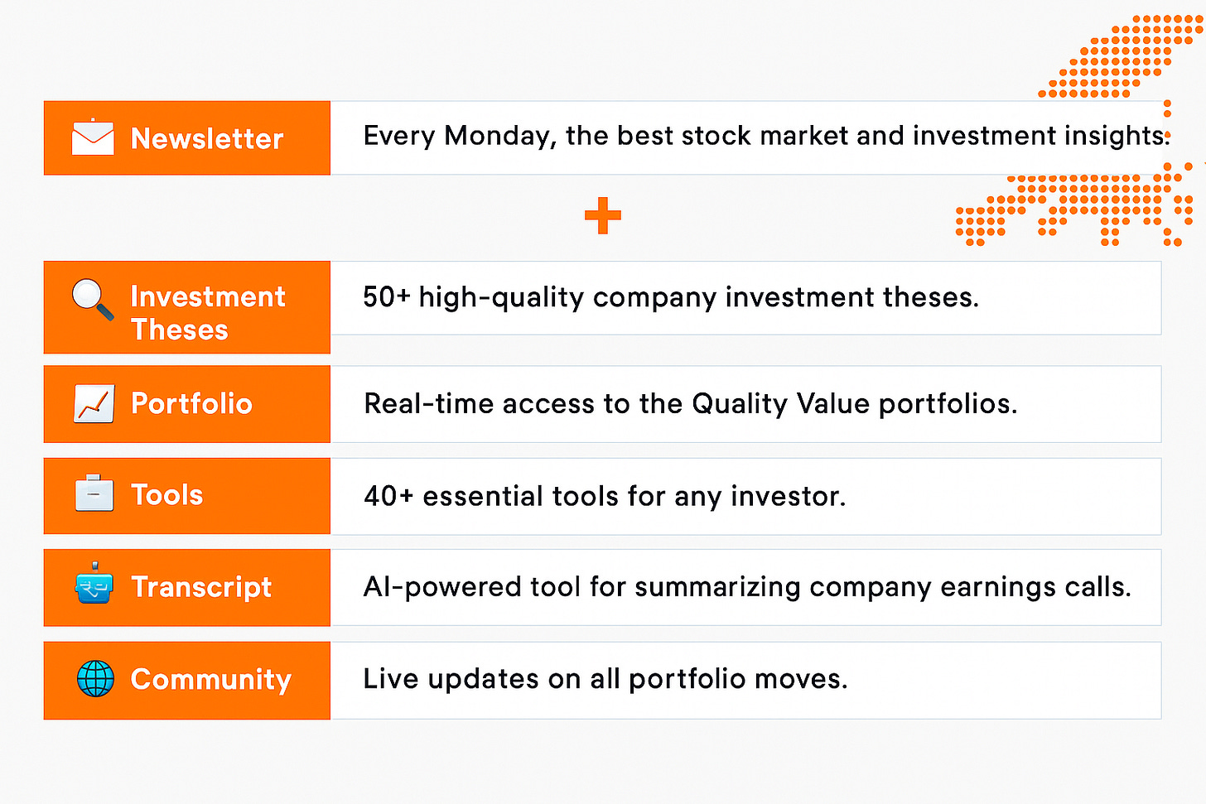
Task: Open the Portfolio label
Action: [191, 403]
